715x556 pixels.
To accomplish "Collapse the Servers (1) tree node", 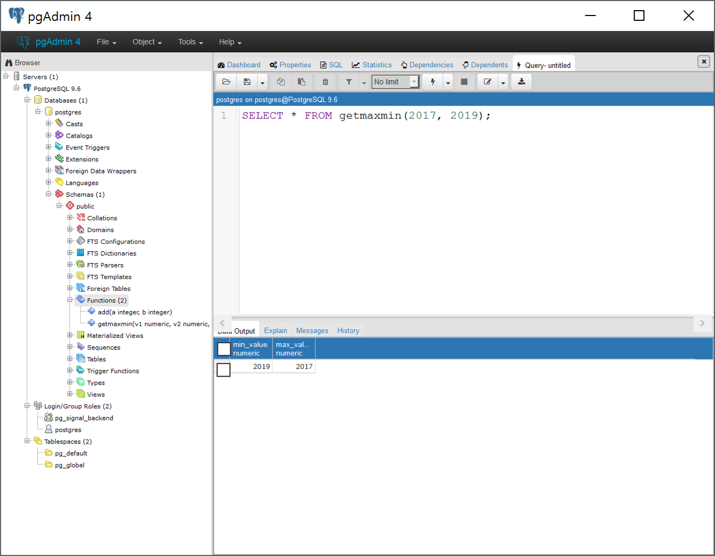I will (6, 76).
